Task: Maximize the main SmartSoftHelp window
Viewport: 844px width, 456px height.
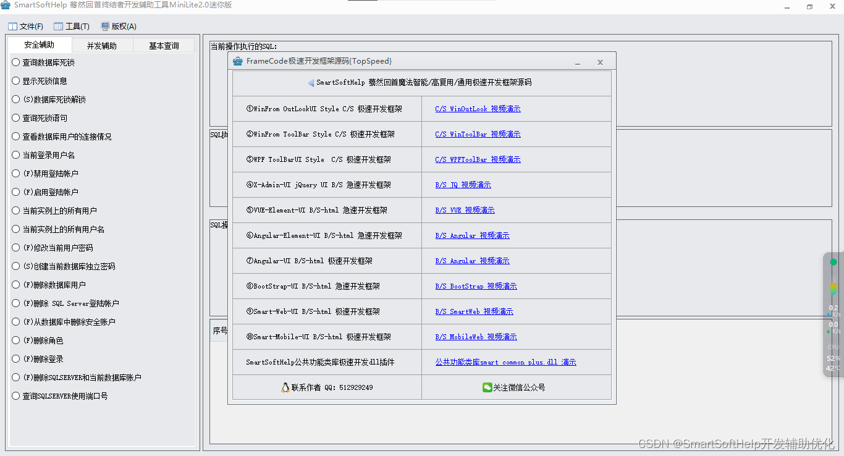Action: click(809, 7)
